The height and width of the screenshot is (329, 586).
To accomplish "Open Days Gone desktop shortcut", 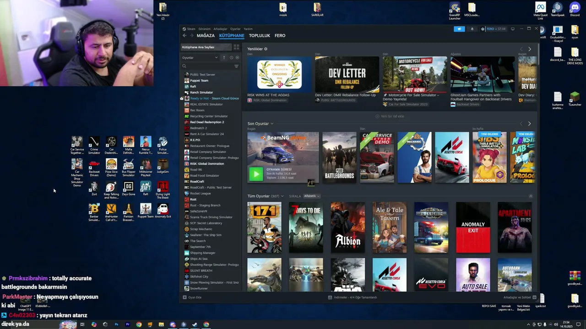I will coord(128,189).
